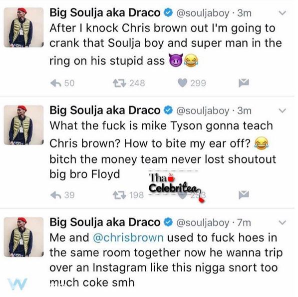Send first tweet via direct message
Screen dimensions: 298x297
[244, 83]
